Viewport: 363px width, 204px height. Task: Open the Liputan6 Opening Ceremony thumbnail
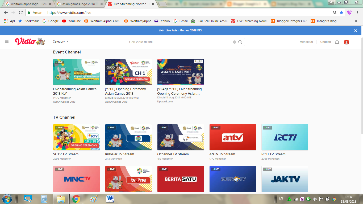(x=181, y=72)
